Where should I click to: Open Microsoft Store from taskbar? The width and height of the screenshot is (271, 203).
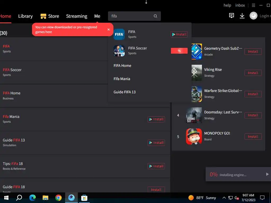pyautogui.click(x=84, y=198)
